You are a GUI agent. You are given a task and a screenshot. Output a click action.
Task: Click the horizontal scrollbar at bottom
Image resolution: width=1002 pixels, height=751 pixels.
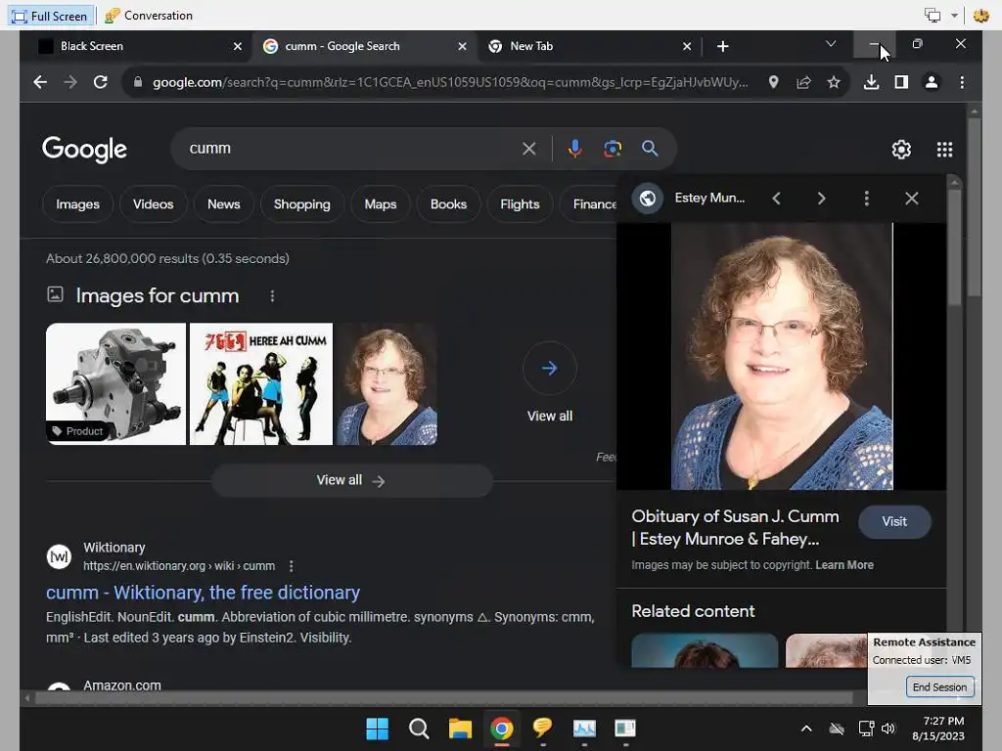click(x=443, y=698)
